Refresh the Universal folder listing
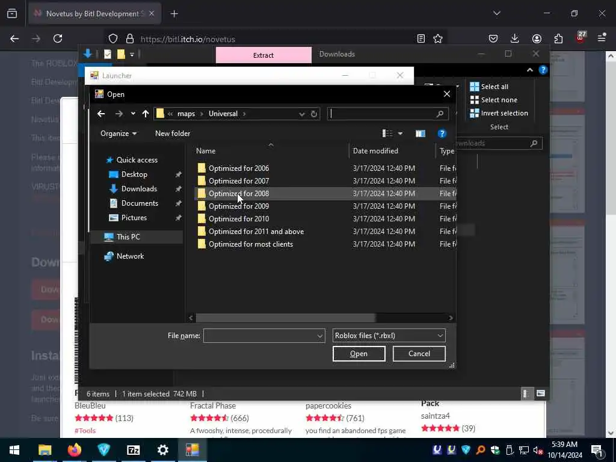This screenshot has width=616, height=462. tap(313, 114)
